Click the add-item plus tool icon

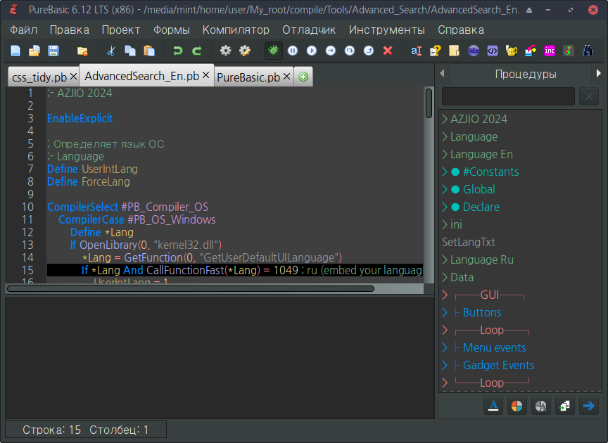(531, 51)
